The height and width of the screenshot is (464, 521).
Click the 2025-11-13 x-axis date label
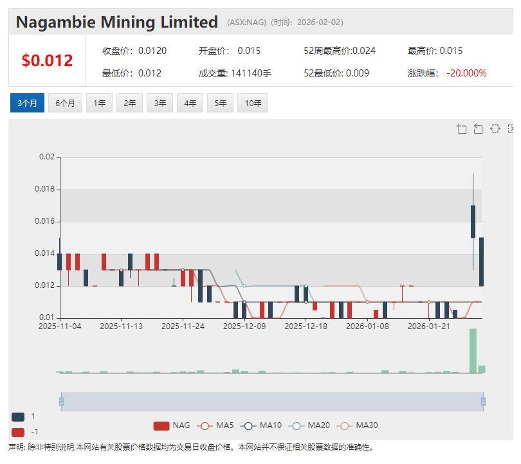122,326
